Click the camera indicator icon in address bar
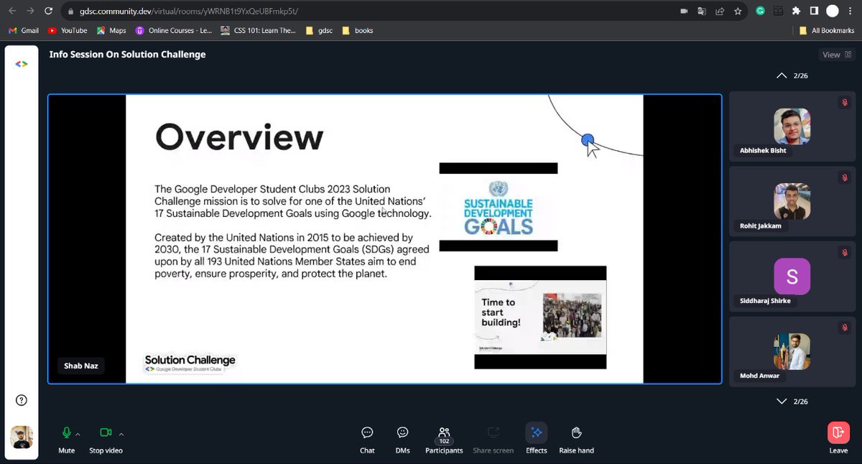 point(683,11)
